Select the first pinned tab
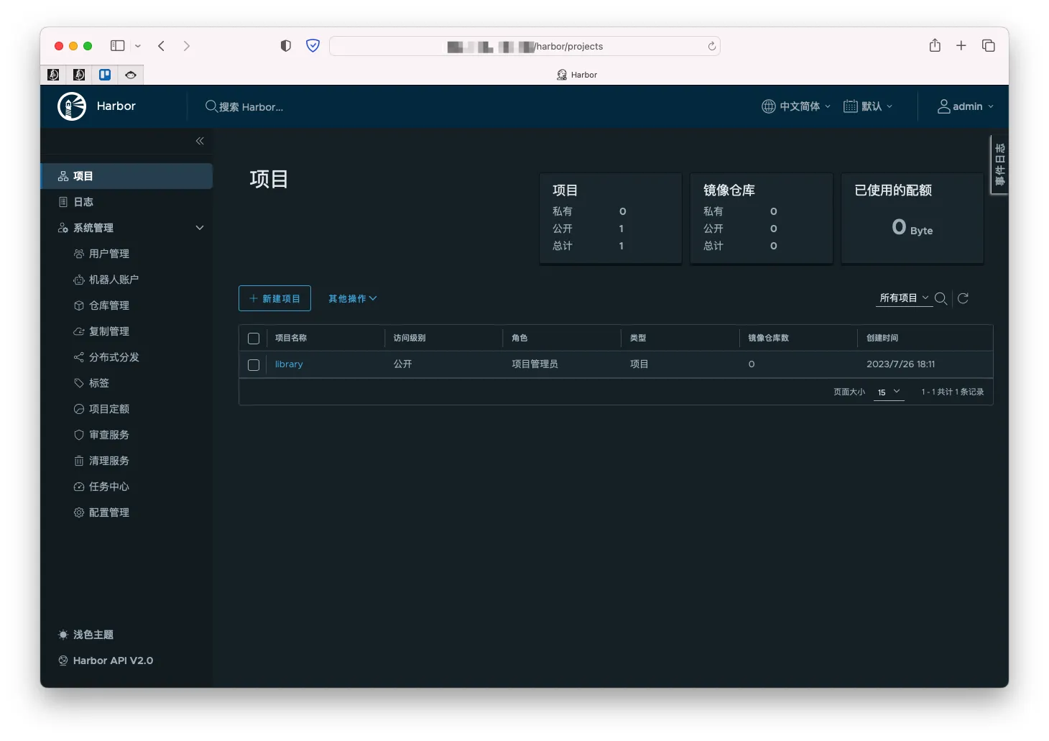This screenshot has height=741, width=1049. [53, 75]
